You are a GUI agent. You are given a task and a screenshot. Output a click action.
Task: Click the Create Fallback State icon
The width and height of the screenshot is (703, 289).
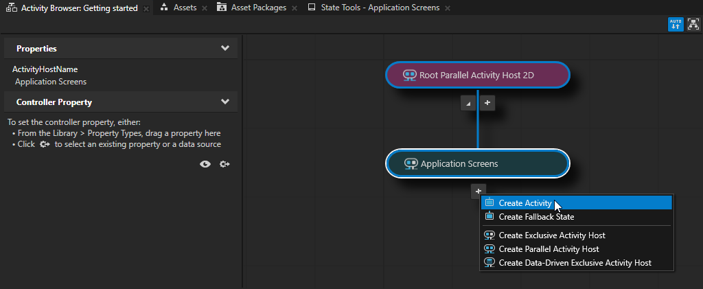tap(489, 216)
